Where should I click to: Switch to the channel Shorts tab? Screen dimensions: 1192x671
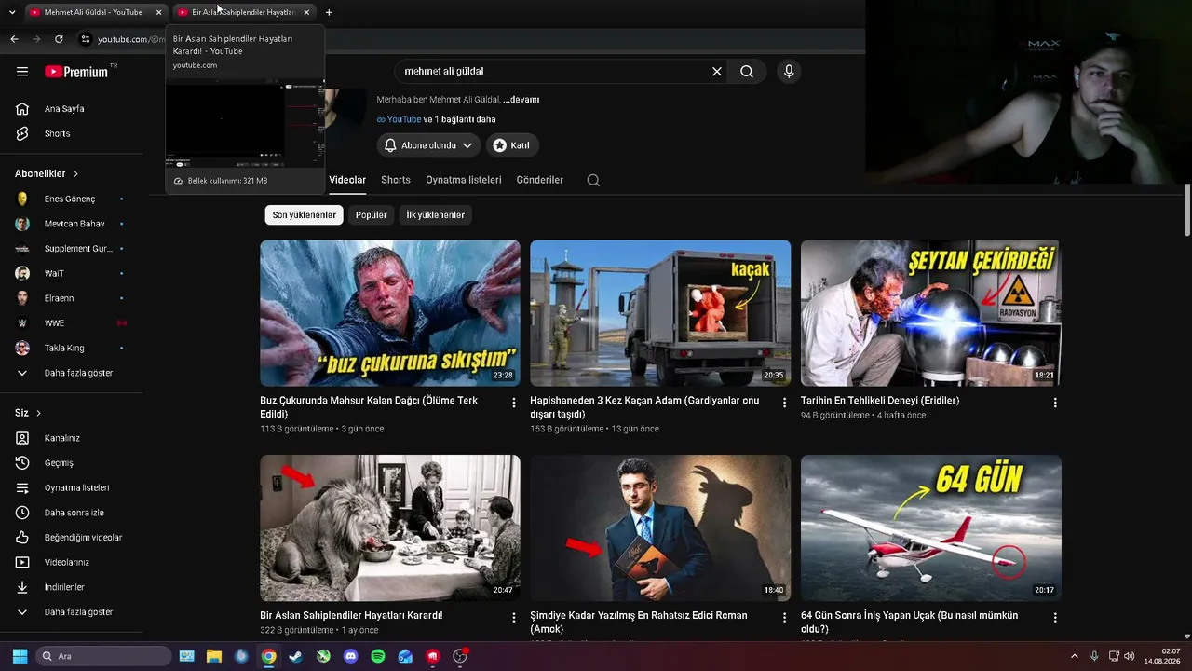pyautogui.click(x=396, y=180)
